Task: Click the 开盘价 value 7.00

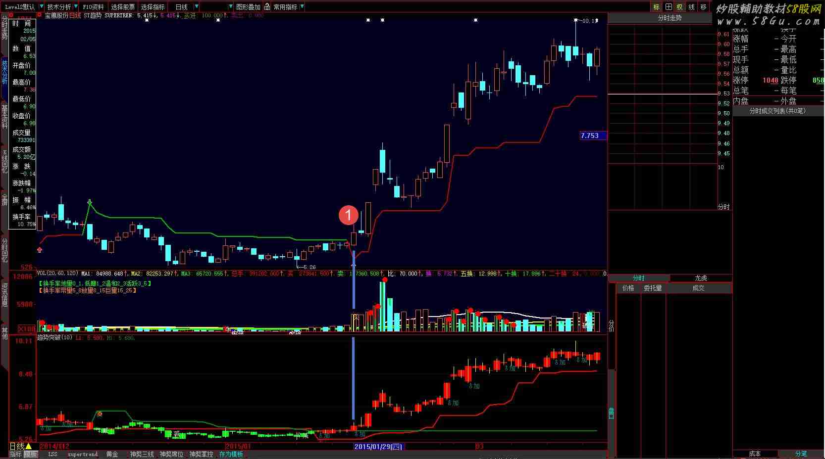Action: coord(30,73)
